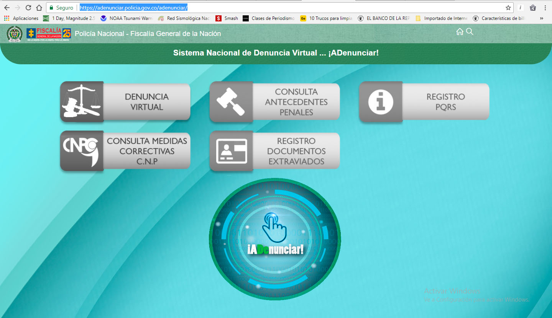This screenshot has width=552, height=318.
Task: Click the CNPC logo icon
Action: (x=81, y=151)
